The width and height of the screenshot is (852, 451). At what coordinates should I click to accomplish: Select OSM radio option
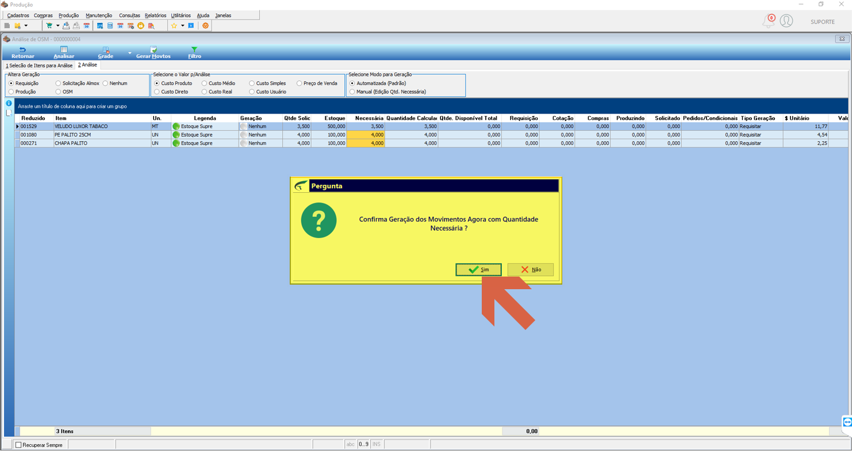pos(64,92)
